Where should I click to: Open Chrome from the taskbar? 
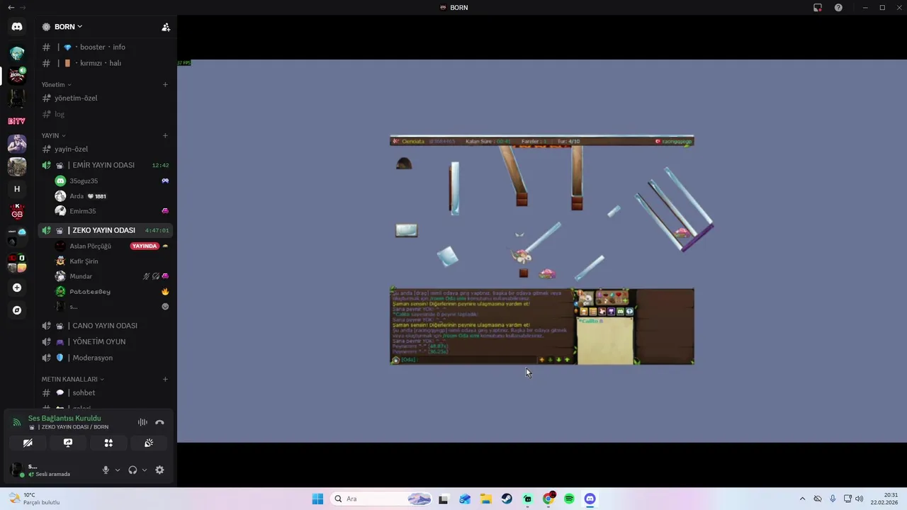pyautogui.click(x=548, y=499)
